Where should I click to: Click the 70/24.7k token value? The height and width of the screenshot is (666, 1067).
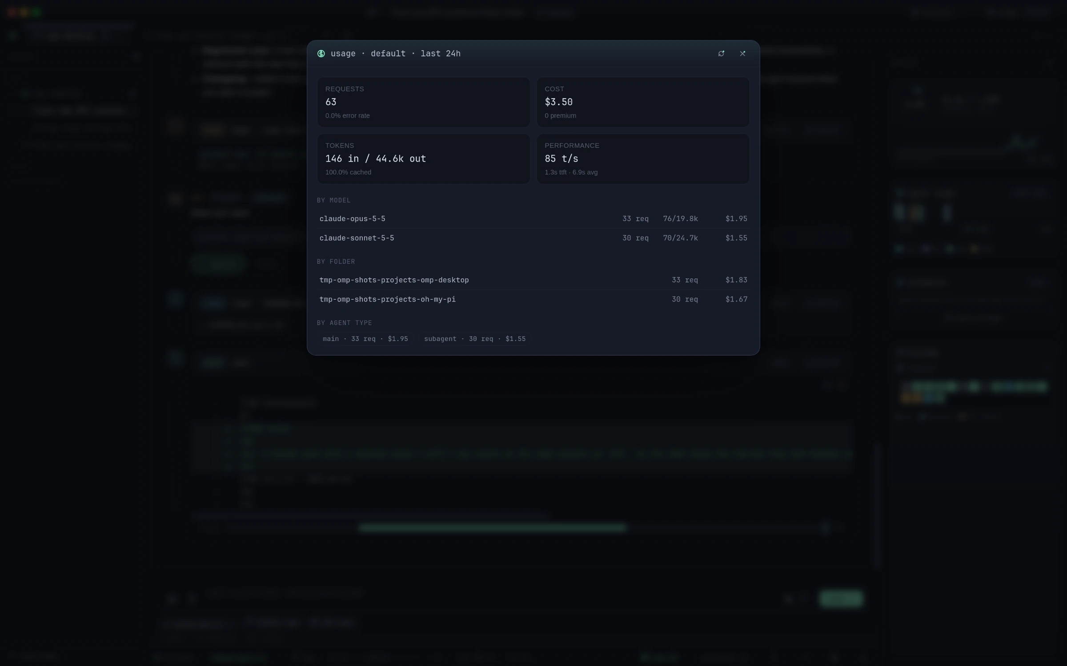[x=680, y=238]
